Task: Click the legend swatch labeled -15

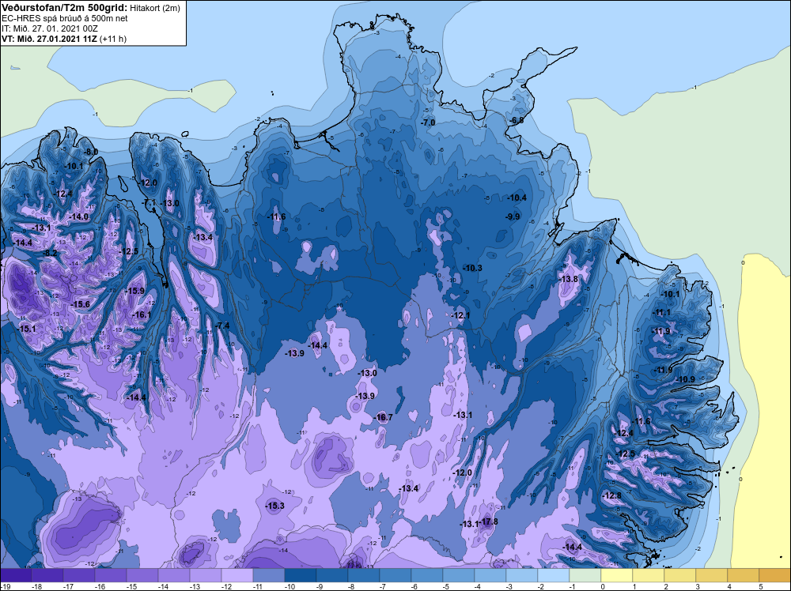Action: (142, 576)
